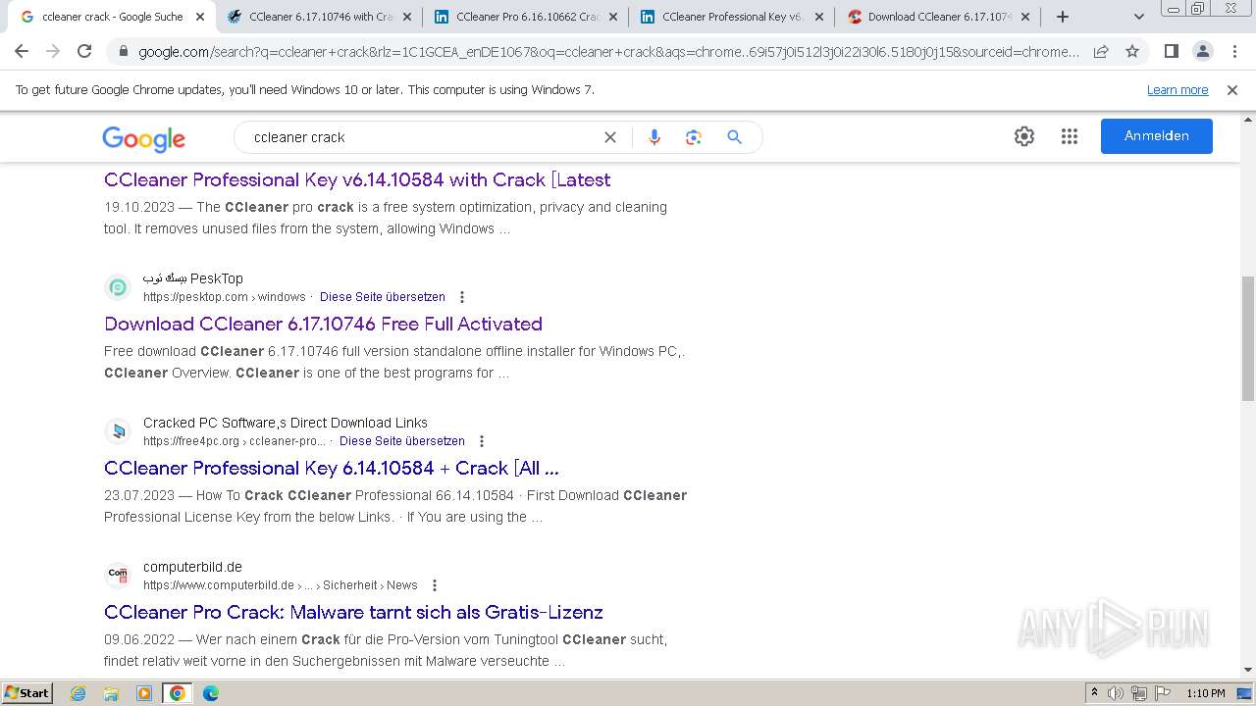Go forward to next page
The height and width of the screenshot is (706, 1256).
[53, 51]
